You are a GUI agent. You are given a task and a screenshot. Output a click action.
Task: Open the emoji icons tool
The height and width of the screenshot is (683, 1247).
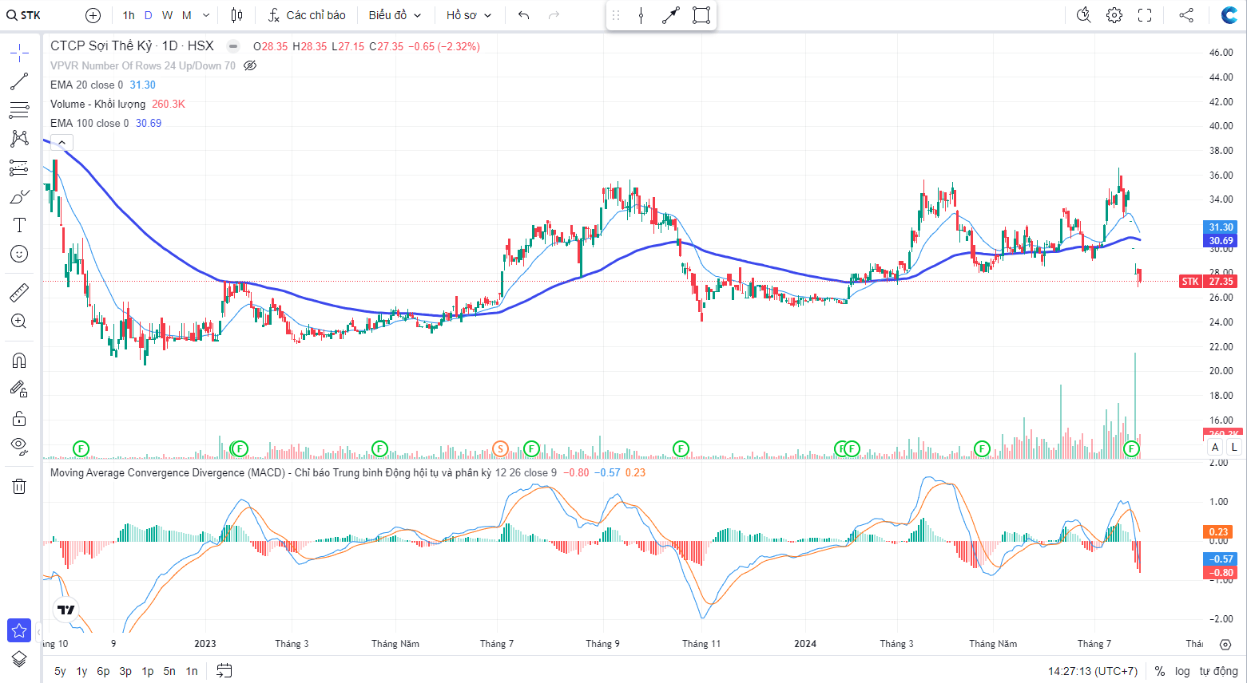pyautogui.click(x=19, y=254)
